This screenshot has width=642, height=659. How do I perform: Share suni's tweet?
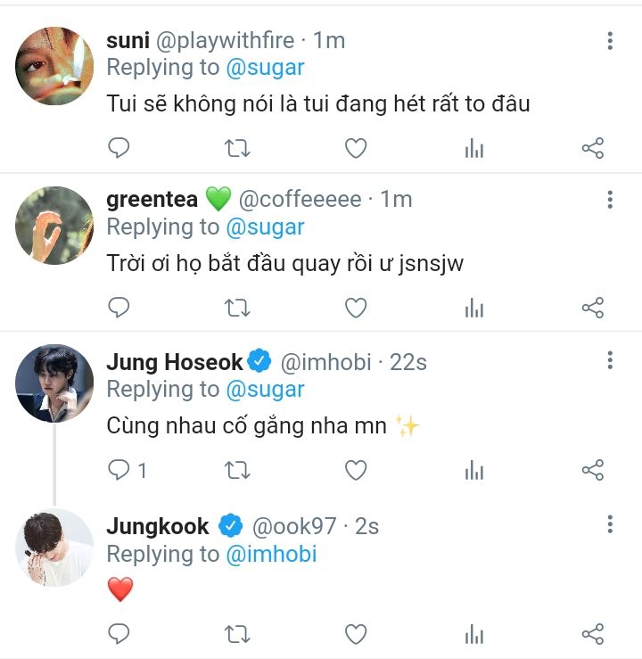tap(593, 148)
